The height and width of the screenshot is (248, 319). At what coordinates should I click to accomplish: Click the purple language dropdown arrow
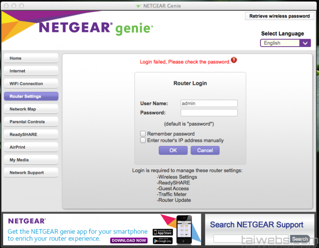[305, 43]
